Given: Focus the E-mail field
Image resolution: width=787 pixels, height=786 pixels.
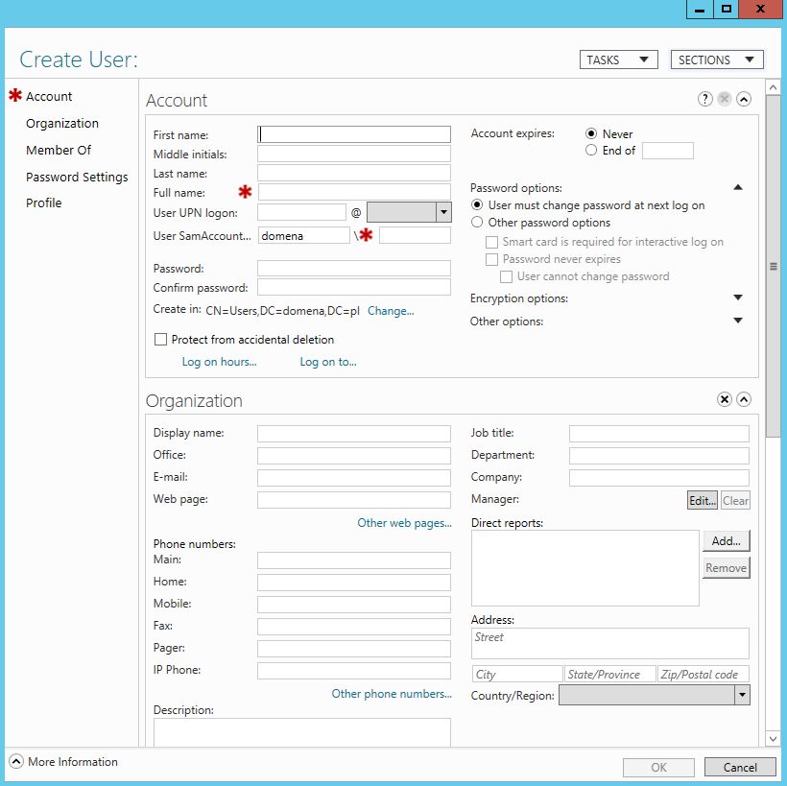Looking at the screenshot, I should pyautogui.click(x=354, y=478).
